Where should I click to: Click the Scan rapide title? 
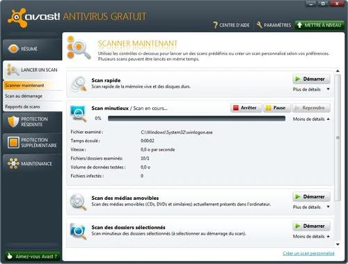click(x=106, y=80)
